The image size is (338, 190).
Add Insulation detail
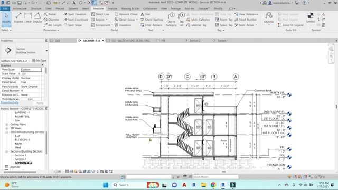pos(123,25)
